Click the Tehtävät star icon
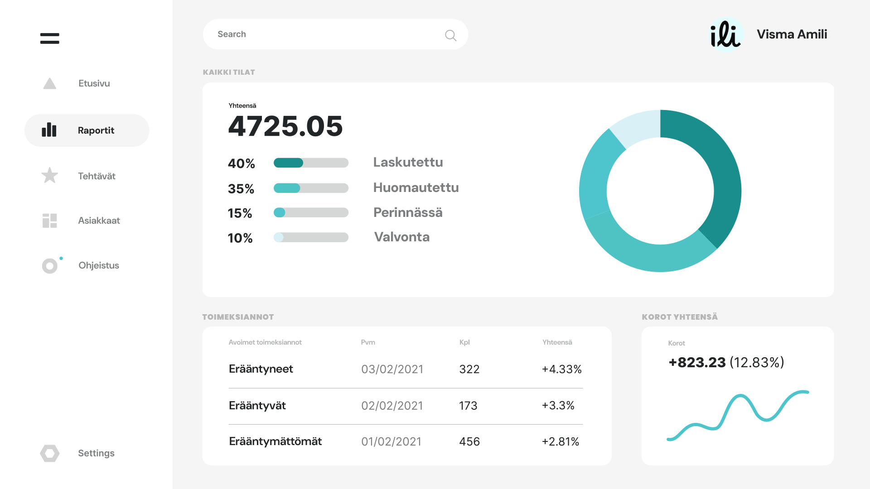 click(x=49, y=176)
